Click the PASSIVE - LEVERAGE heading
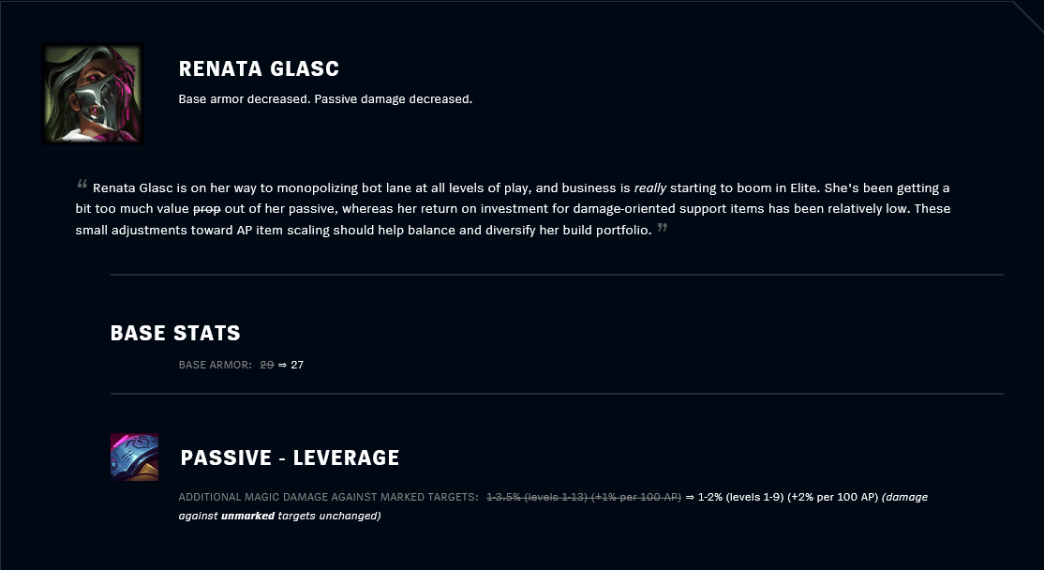The image size is (1044, 570). coord(290,458)
